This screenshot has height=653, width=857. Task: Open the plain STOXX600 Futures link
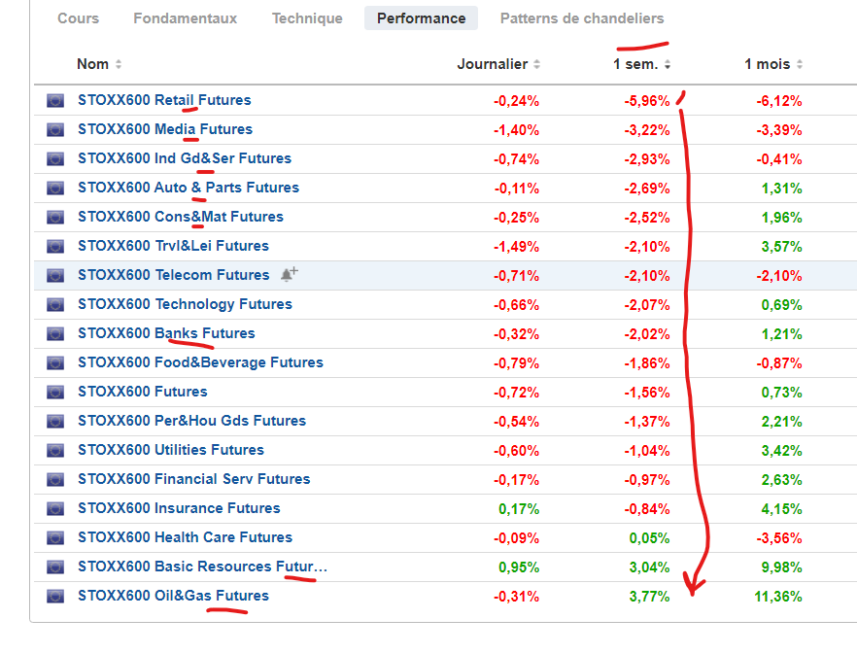143,392
